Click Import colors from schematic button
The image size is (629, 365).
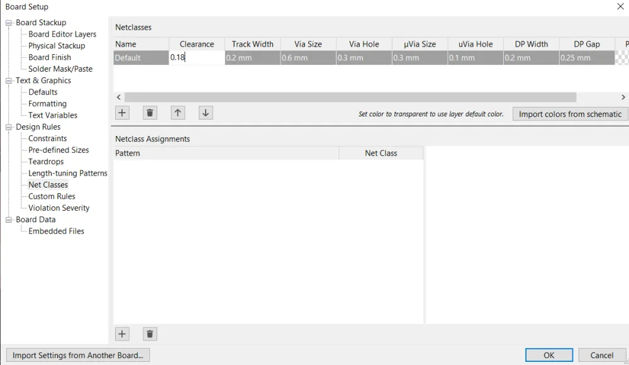coord(570,114)
